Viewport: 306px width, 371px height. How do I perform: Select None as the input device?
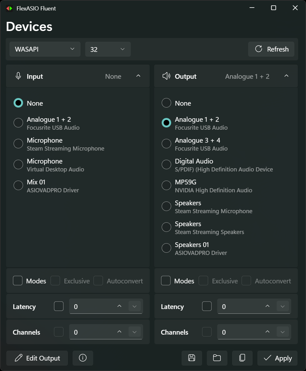click(18, 103)
